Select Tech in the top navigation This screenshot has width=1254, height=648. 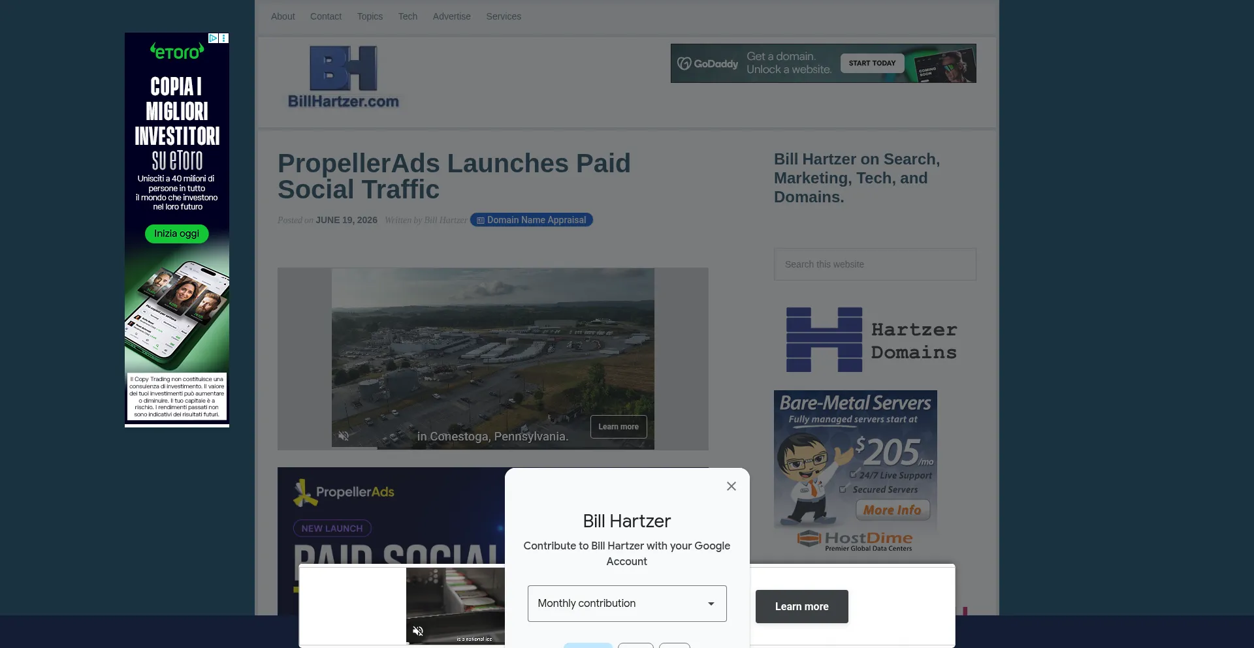tap(408, 16)
